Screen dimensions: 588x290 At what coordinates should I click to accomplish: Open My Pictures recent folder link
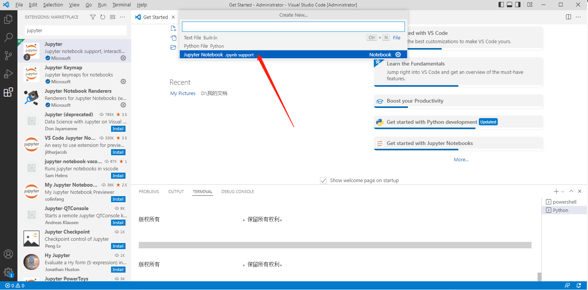click(x=183, y=93)
